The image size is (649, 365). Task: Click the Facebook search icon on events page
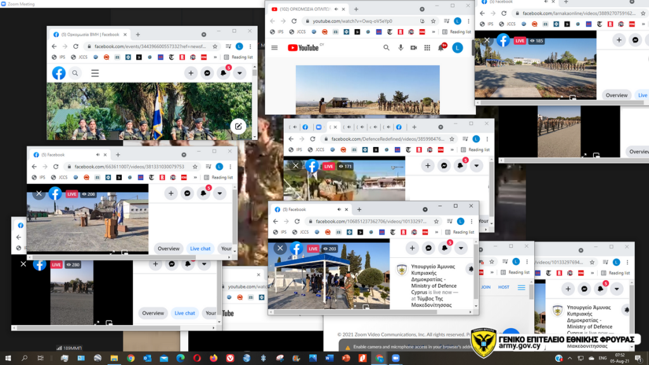[75, 74]
